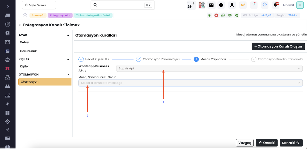The image size is (308, 149).
Task: Open the Boşta Olanlar idle agents box
Action: click(39, 5)
